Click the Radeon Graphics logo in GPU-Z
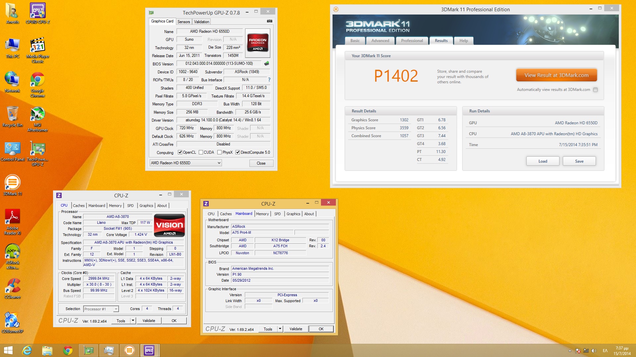Screen dimensions: 636x357 pyautogui.click(x=258, y=43)
